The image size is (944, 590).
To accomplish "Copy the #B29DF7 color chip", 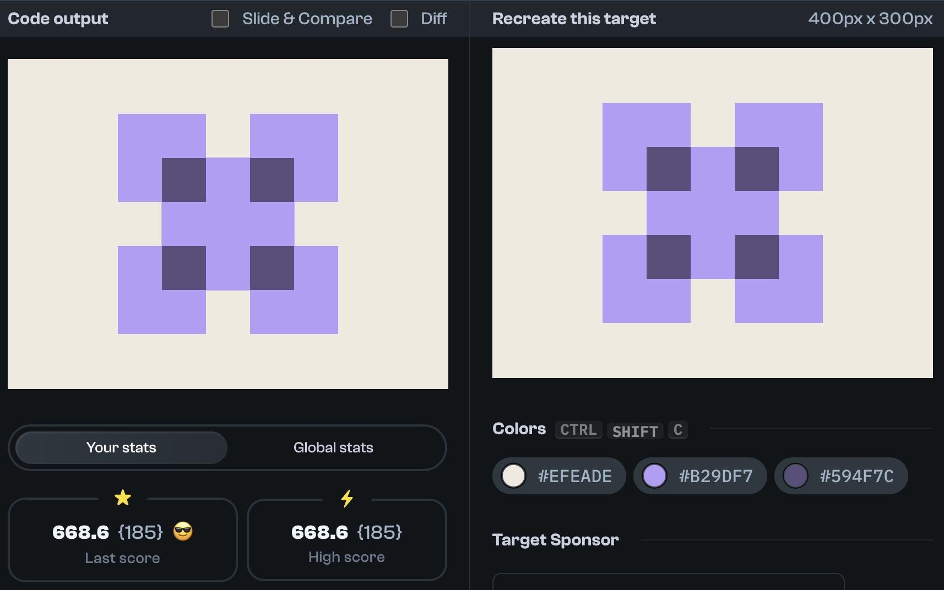I will point(700,476).
